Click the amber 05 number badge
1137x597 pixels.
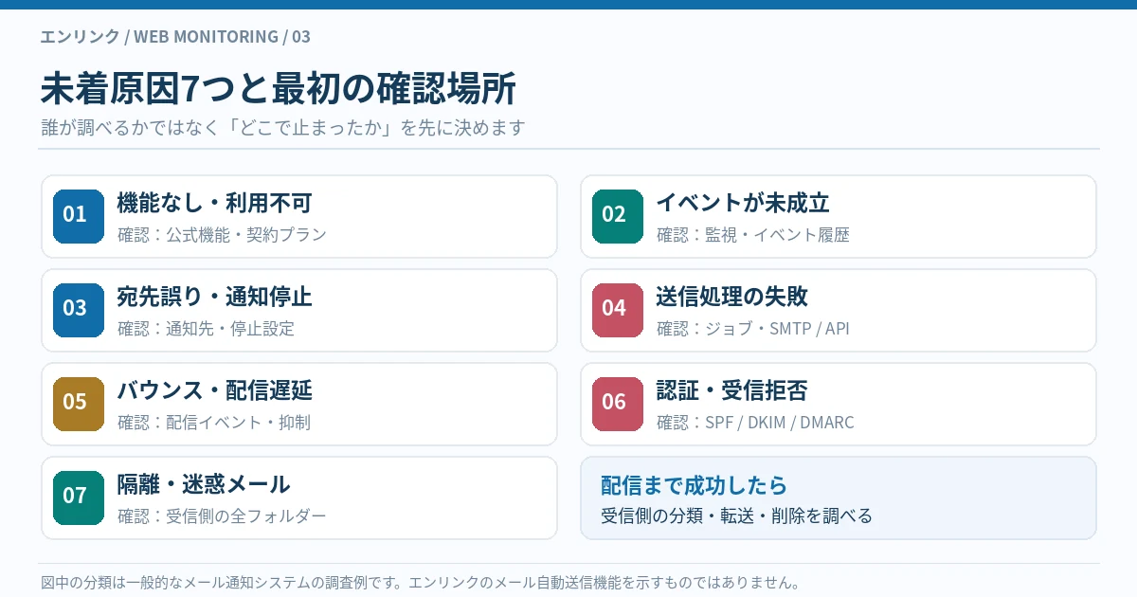[x=79, y=404]
